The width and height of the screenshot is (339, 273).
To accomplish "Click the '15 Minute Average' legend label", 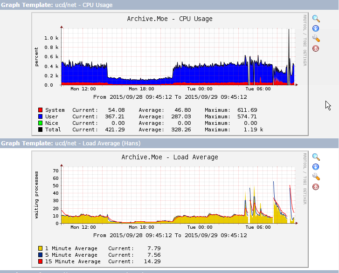I will [73, 261].
